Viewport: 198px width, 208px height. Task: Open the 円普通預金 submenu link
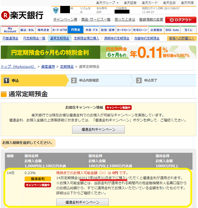[10, 38]
